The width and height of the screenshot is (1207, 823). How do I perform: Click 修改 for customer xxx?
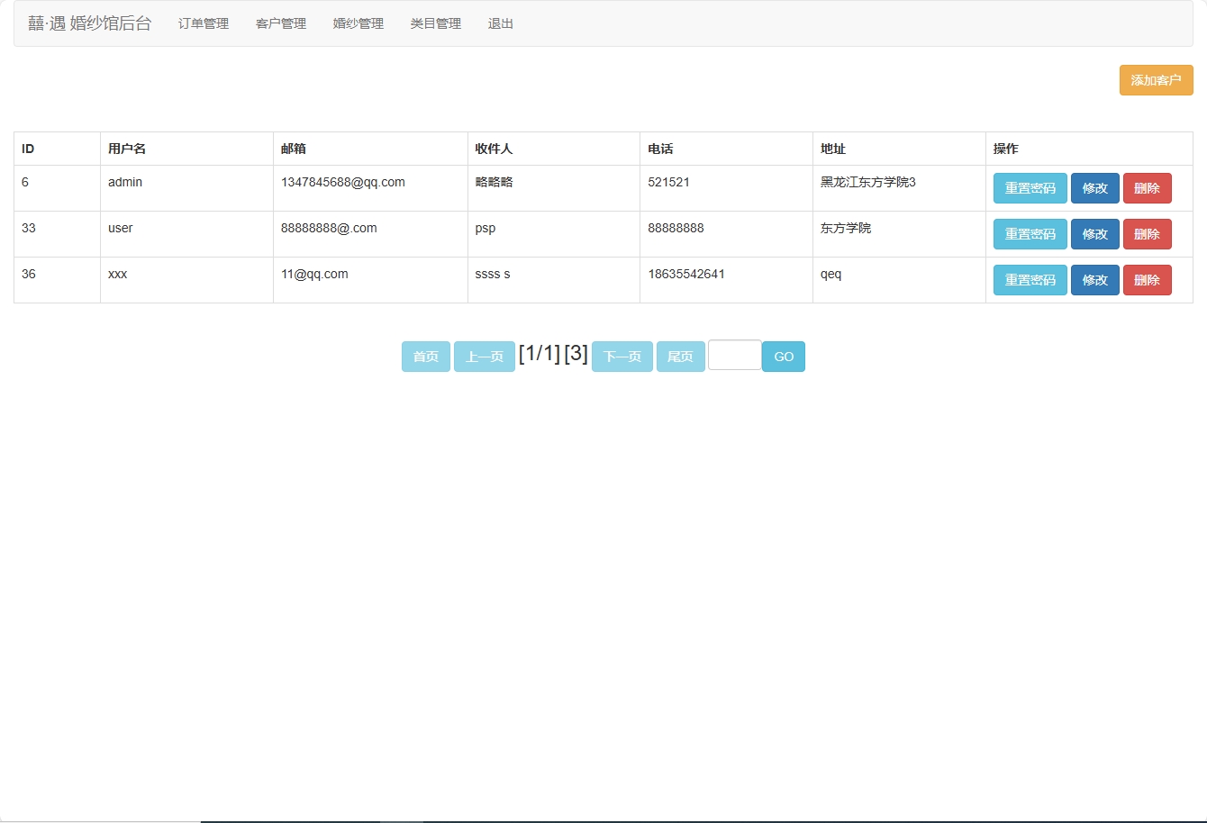point(1094,280)
